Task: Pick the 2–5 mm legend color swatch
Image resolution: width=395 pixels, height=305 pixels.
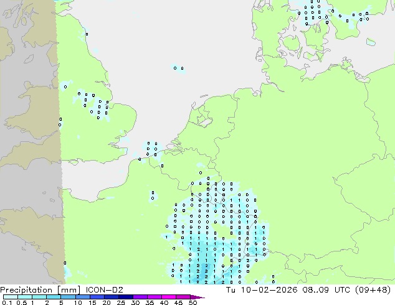Action: pyautogui.click(x=54, y=297)
